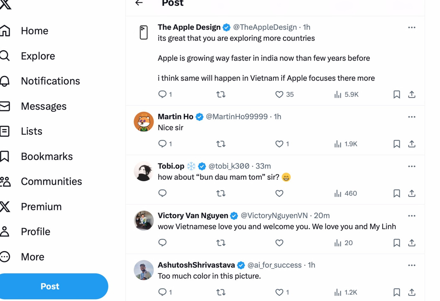Open more options on The Apple Design's reply

click(412, 28)
